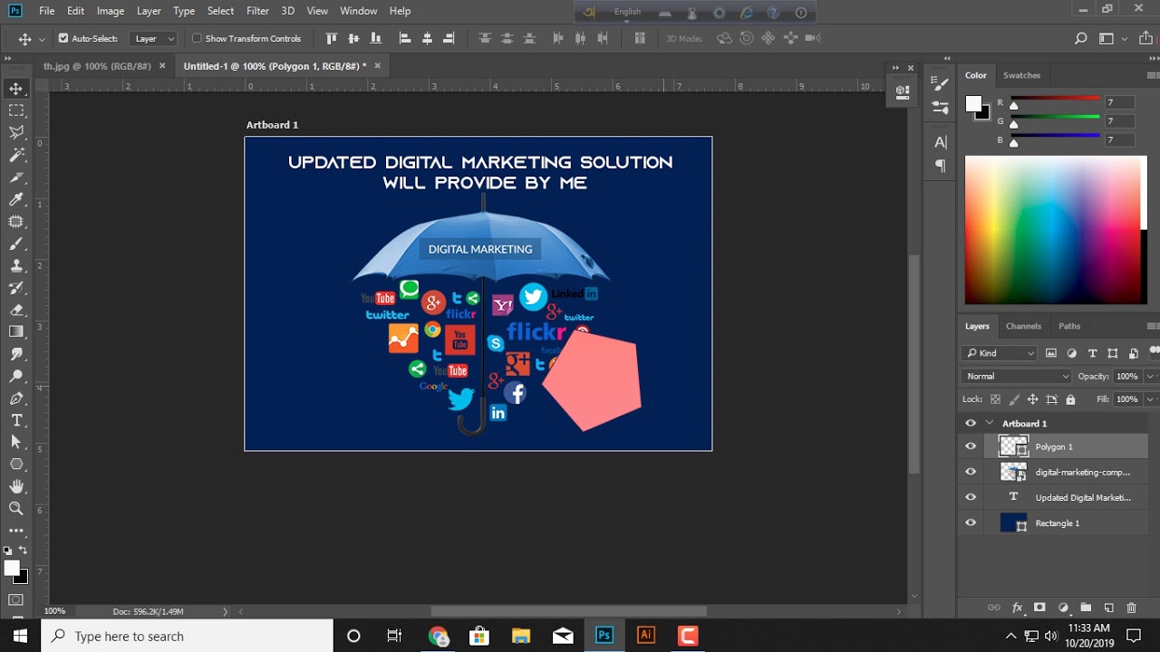Select the Gradient tool
Viewport: 1160px width, 652px height.
[16, 332]
